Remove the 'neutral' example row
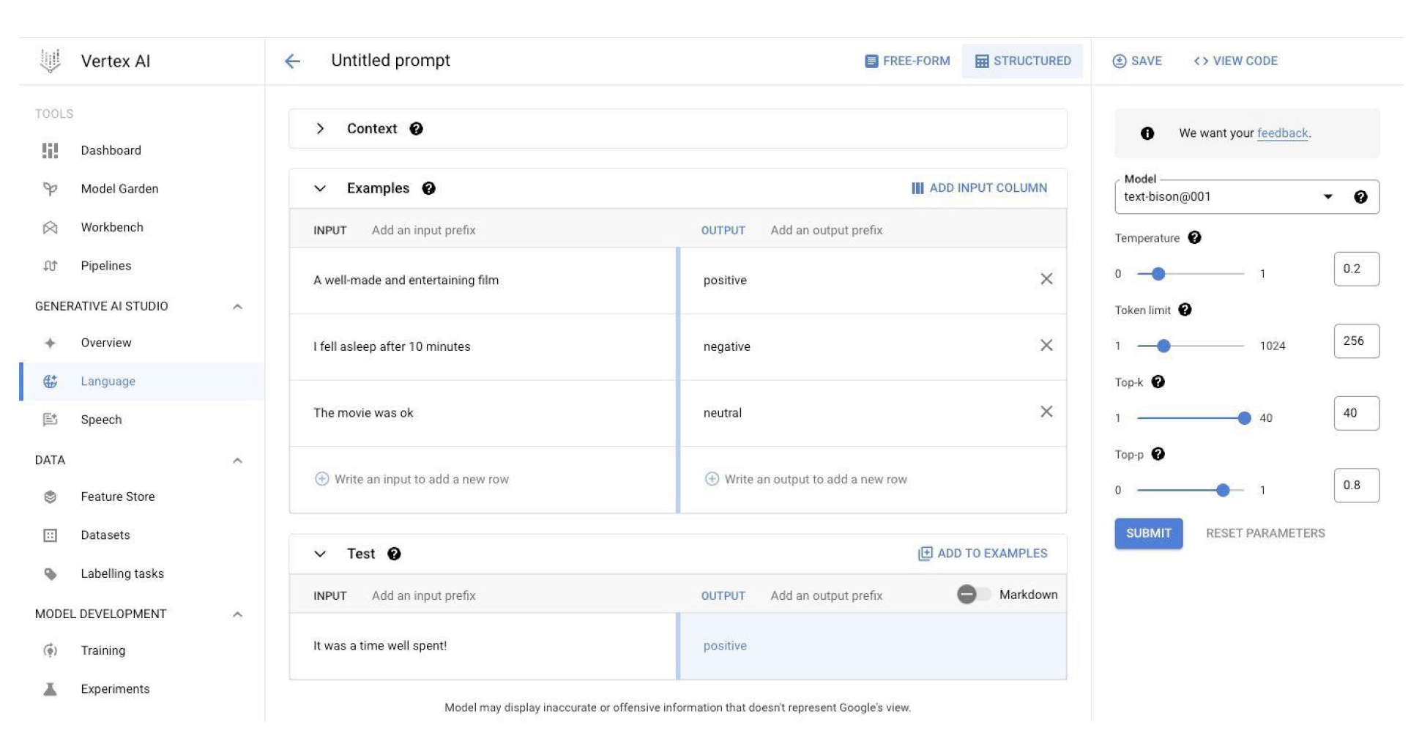The width and height of the screenshot is (1419, 747). click(1046, 412)
